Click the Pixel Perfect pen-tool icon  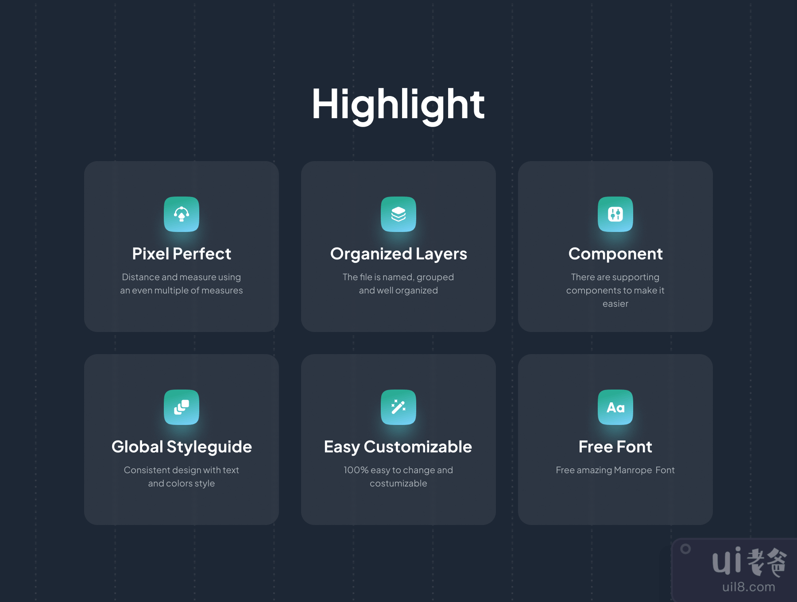pos(182,214)
